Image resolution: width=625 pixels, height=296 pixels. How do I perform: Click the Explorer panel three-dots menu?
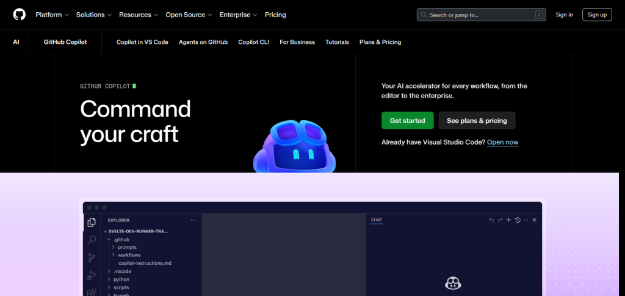coord(193,220)
